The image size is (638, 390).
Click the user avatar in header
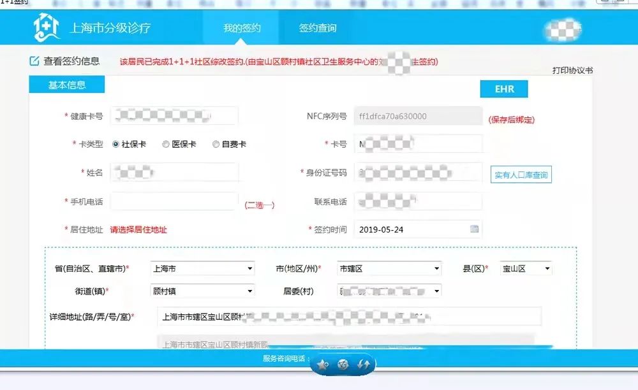coord(563,29)
